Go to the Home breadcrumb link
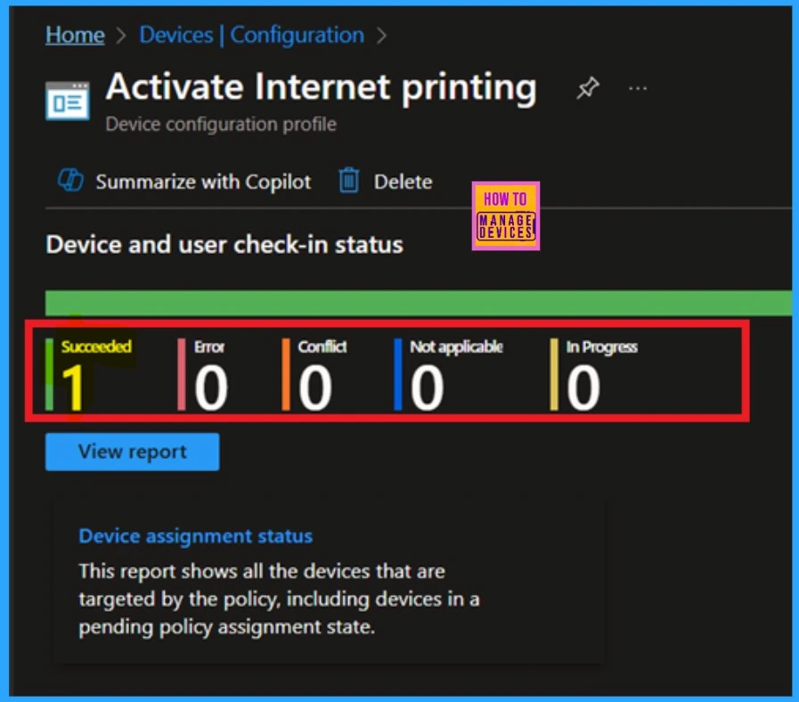Screen dimensions: 799x702 pos(75,35)
